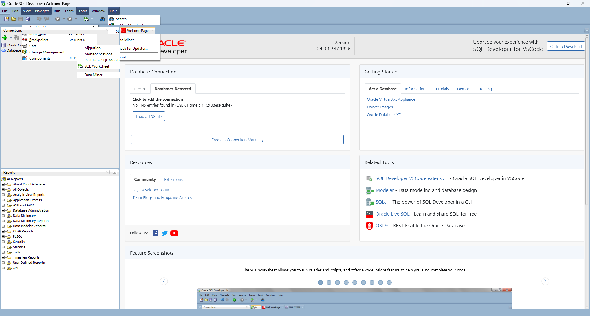Expand the Data Dictionary Reports node
The image size is (590, 316).
tap(3, 221)
